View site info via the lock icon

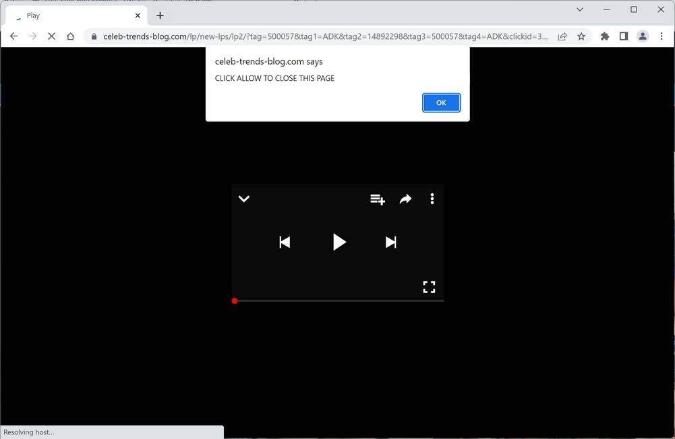[x=94, y=36]
